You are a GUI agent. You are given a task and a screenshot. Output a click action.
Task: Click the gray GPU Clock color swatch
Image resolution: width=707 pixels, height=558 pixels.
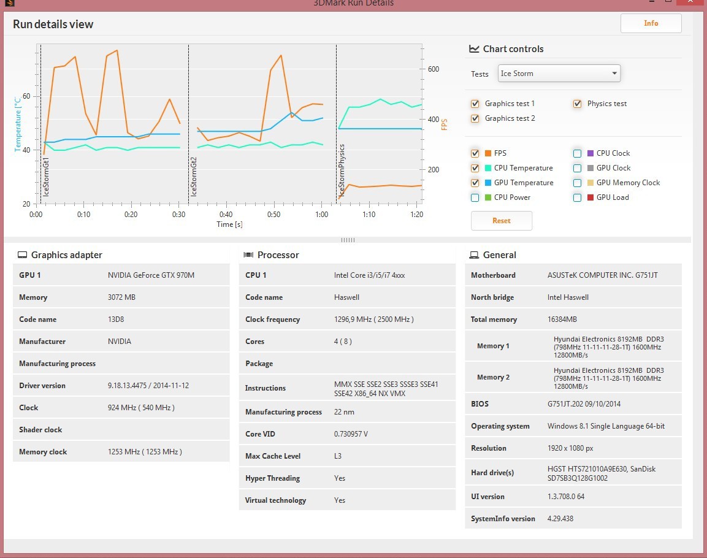pos(590,168)
